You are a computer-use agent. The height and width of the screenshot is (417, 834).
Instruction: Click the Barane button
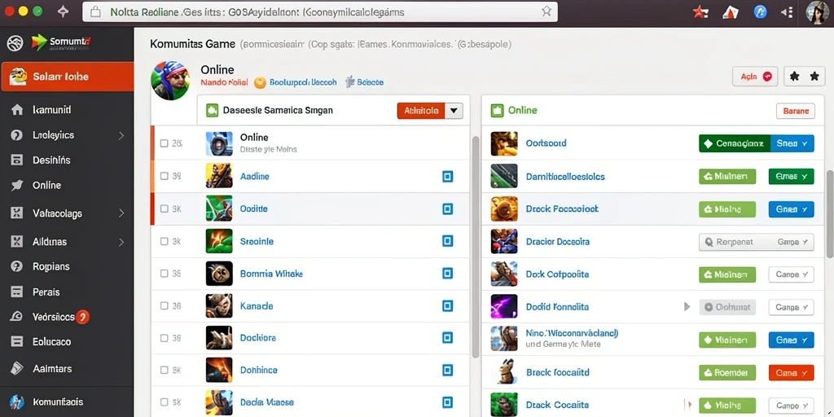click(796, 111)
